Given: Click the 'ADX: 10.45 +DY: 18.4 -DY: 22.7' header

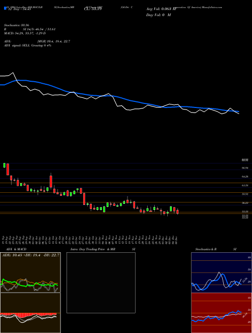Looking at the screenshot, I should [x=31, y=255].
